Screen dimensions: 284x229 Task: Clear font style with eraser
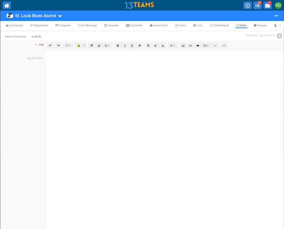click(x=139, y=46)
